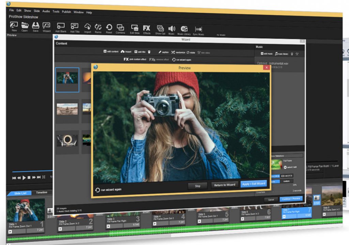Click run wizard again in Preview dialog
The height and width of the screenshot is (245, 349).
(108, 190)
